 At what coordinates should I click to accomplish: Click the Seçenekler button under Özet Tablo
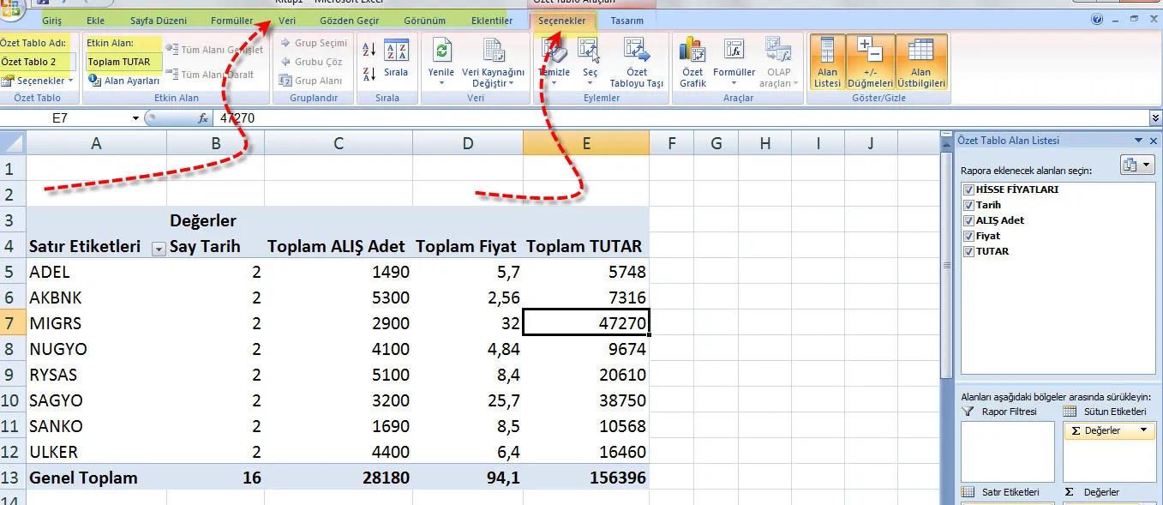point(39,81)
